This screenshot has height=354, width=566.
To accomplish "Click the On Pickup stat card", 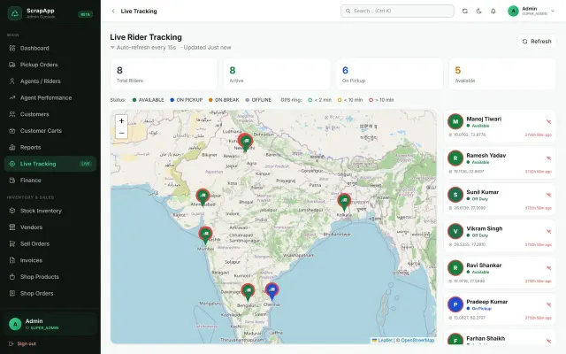I will (389, 74).
